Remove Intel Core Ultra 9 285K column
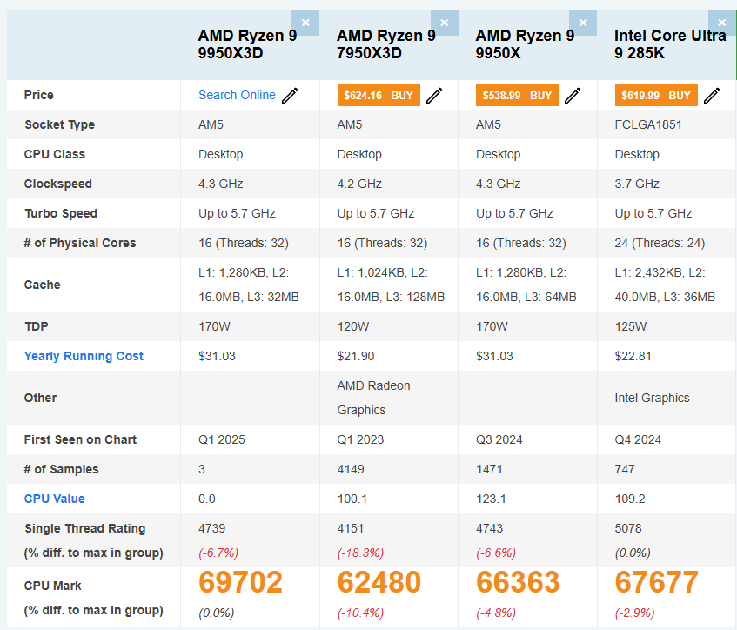Image resolution: width=737 pixels, height=630 pixels. tap(722, 23)
